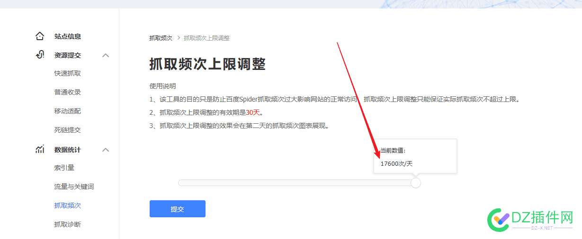The height and width of the screenshot is (239, 582).
Task: Click the chart icon beside 数据统计
Action: [40, 149]
